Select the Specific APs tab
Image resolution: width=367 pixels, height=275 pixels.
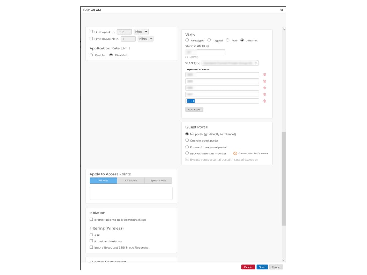(x=158, y=181)
